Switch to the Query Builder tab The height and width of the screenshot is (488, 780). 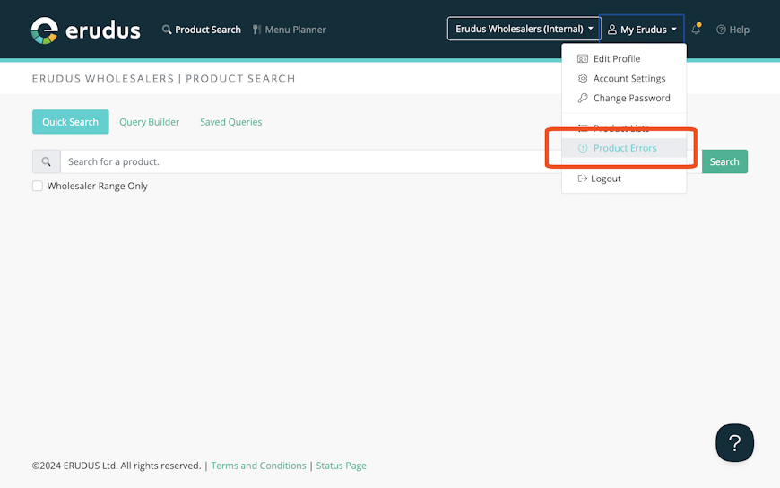click(x=149, y=122)
